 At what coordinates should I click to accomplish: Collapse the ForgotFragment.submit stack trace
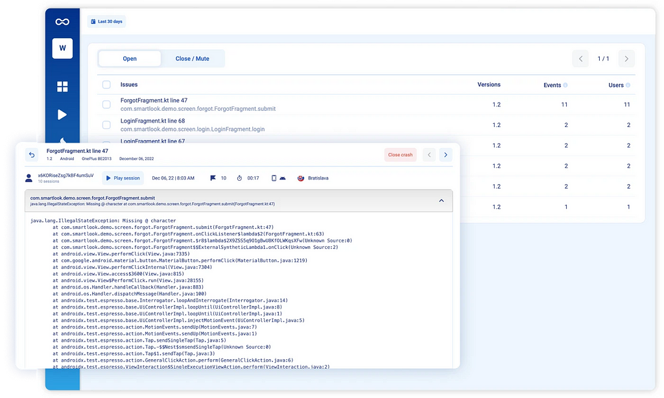click(x=441, y=201)
